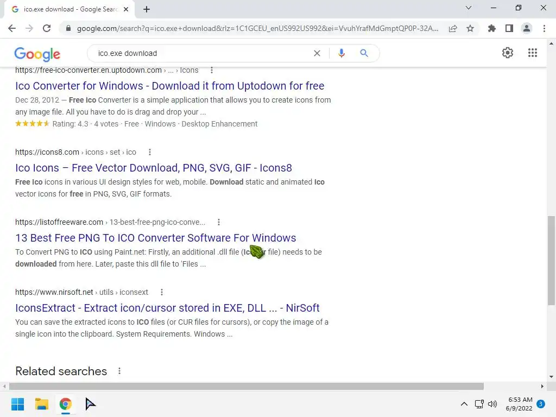Close the ico.exe download tab
This screenshot has height=417, width=556.
pyautogui.click(x=126, y=10)
